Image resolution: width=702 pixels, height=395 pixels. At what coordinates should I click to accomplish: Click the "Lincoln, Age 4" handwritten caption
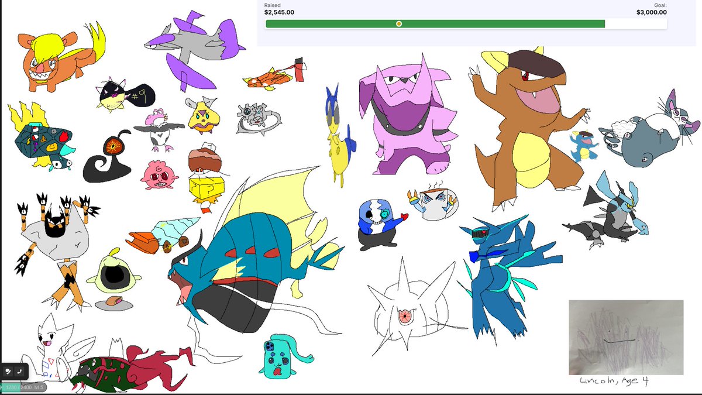click(x=613, y=381)
